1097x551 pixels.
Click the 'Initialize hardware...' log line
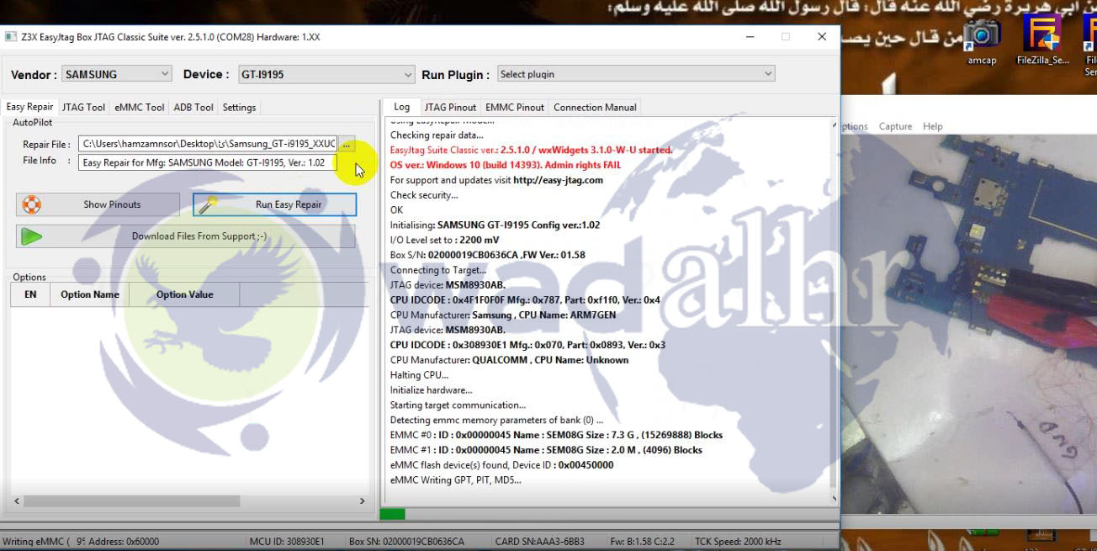431,390
